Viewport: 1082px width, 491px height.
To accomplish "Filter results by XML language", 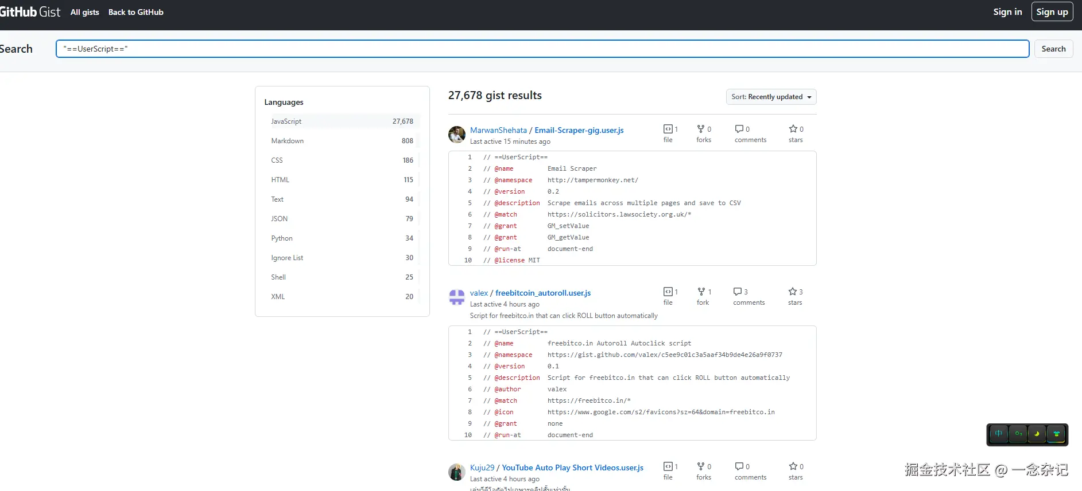I will 342,297.
